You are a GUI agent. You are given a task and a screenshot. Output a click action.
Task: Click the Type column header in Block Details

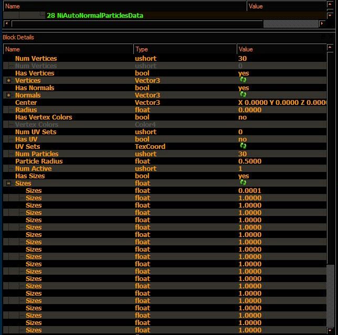(x=185, y=49)
